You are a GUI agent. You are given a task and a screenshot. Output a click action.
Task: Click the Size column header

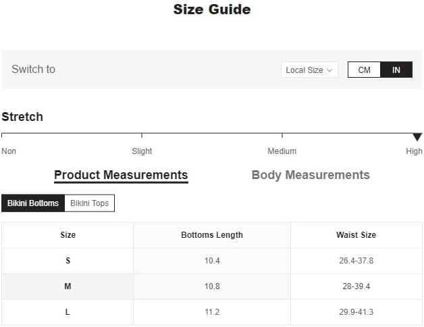pos(68,235)
